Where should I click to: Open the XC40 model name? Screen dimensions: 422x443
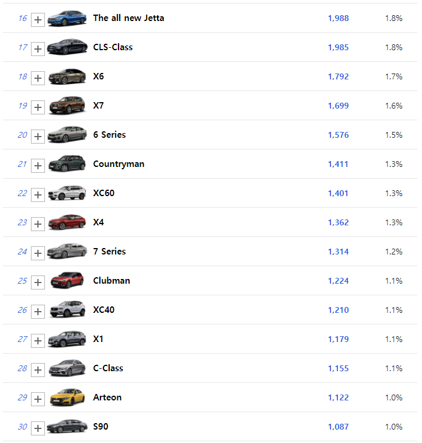point(104,310)
